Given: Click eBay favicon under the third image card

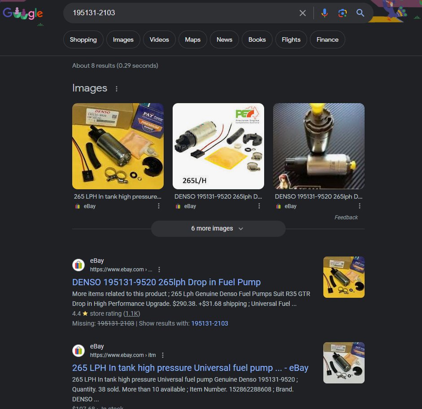Looking at the screenshot, I should tap(278, 206).
